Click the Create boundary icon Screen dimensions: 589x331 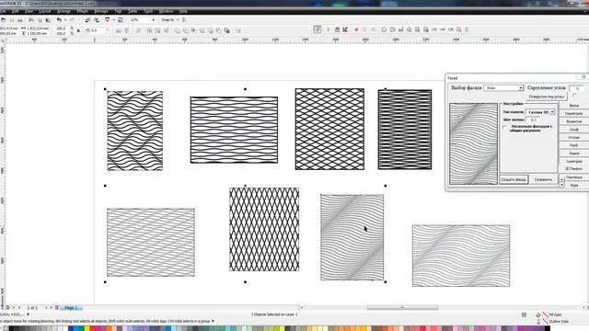pos(227,30)
